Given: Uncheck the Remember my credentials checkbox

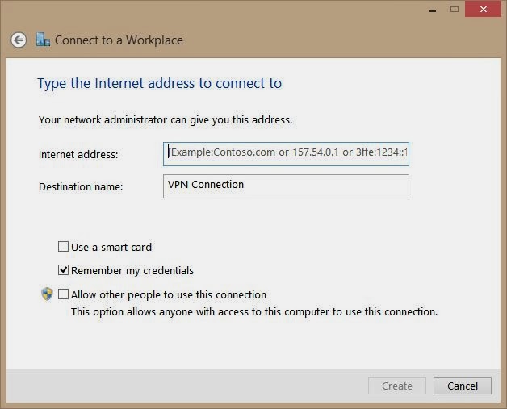Looking at the screenshot, I should (64, 270).
